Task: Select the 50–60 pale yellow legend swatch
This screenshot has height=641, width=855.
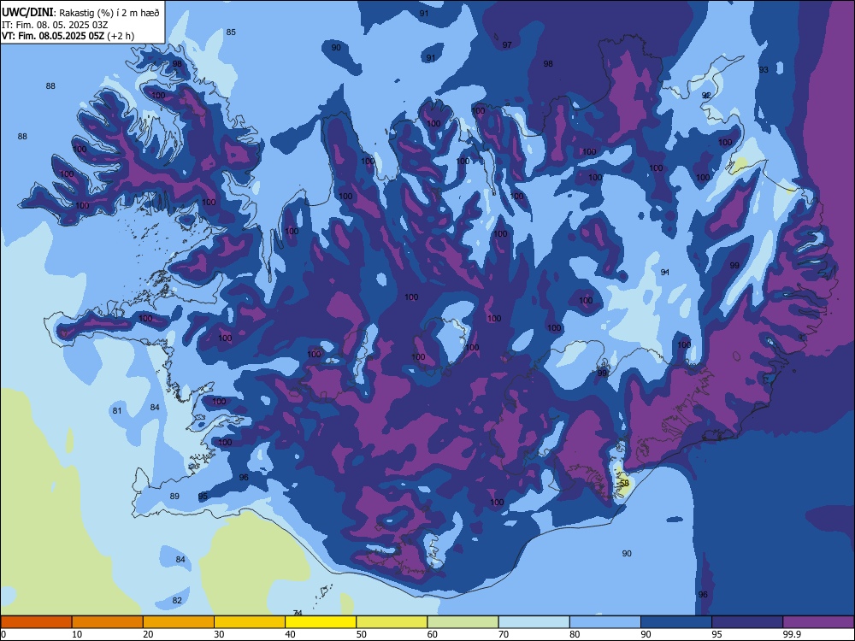Action: pyautogui.click(x=392, y=622)
